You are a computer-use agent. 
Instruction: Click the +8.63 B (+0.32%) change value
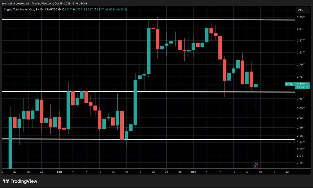tap(116, 10)
